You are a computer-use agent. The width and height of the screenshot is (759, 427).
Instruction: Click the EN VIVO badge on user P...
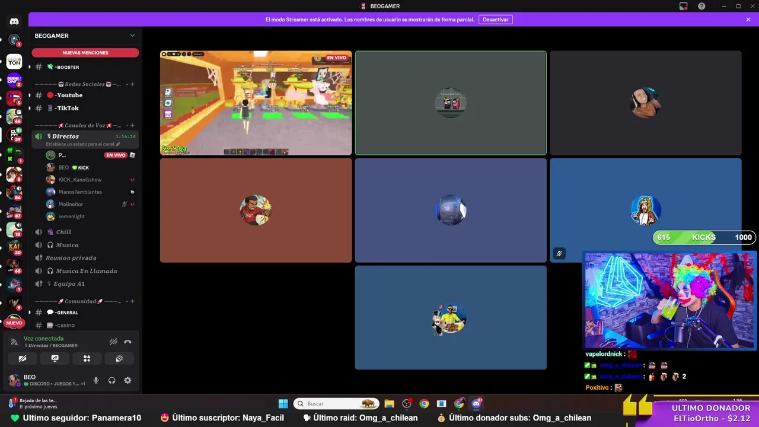(116, 155)
